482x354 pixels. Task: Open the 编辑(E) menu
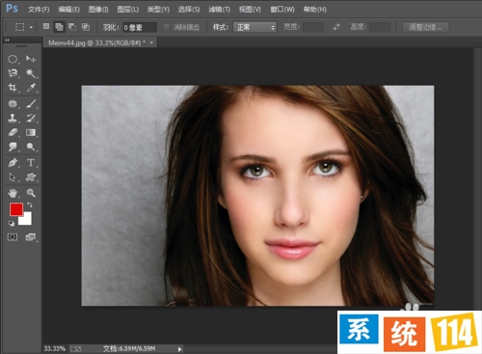[x=68, y=10]
